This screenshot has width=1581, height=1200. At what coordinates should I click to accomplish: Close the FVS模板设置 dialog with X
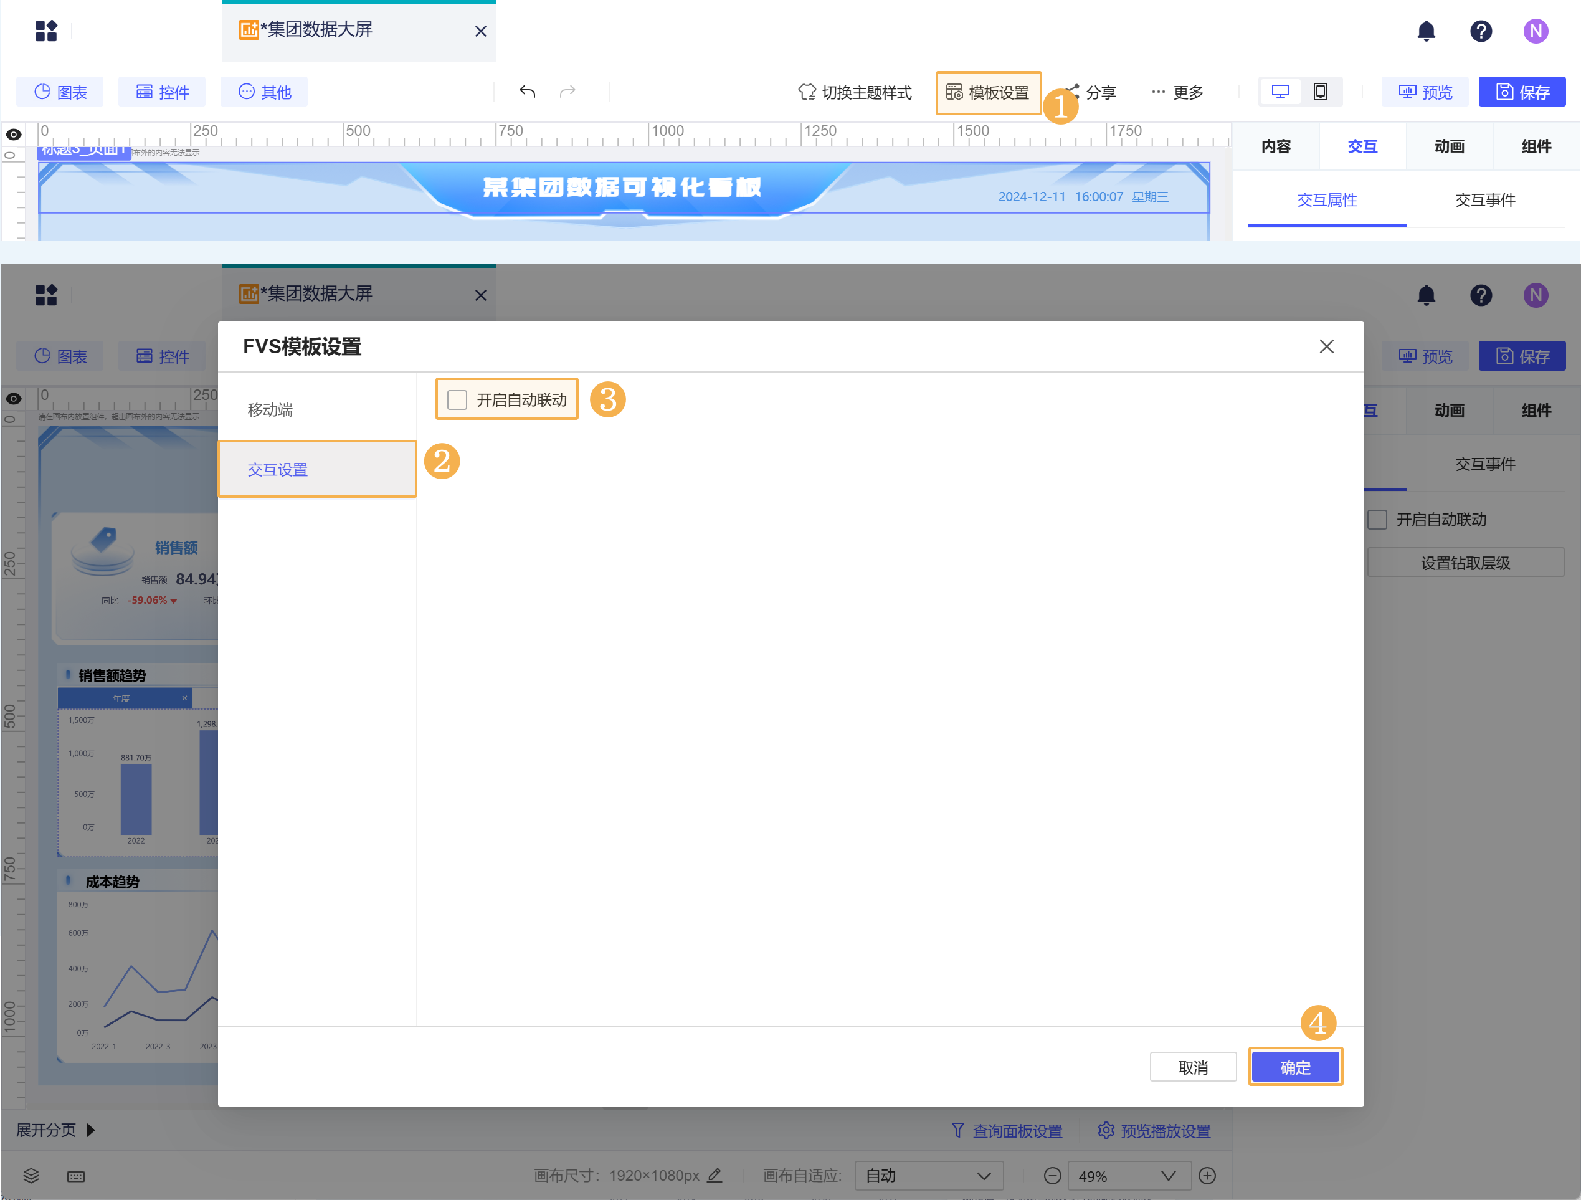1327,346
